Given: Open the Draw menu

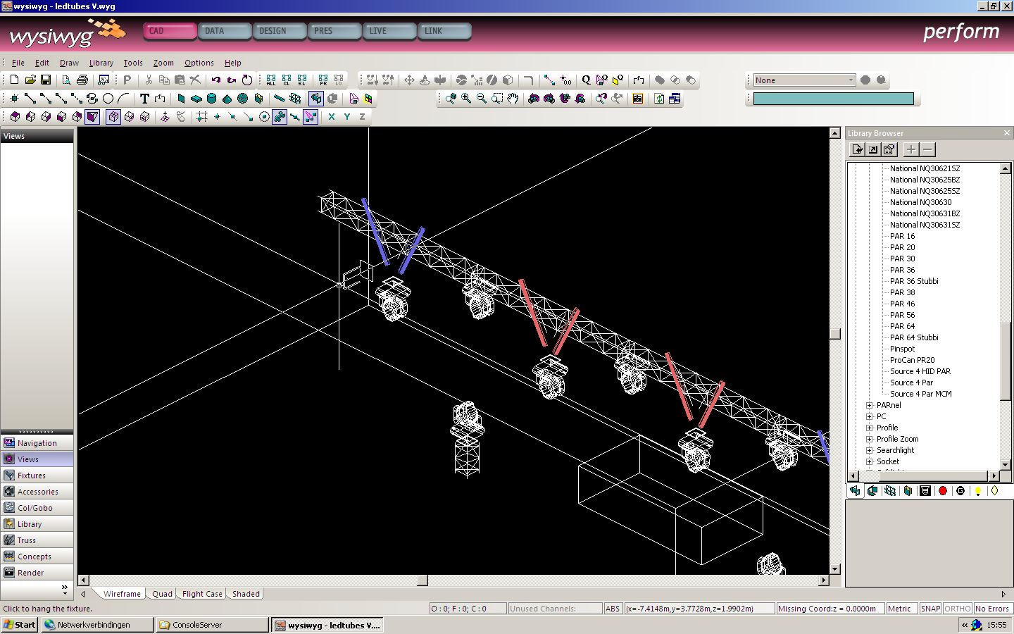Looking at the screenshot, I should coord(69,63).
